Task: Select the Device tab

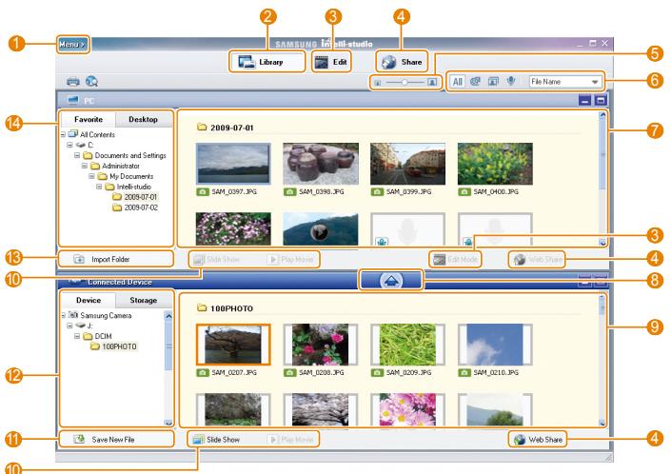Action: point(88,300)
